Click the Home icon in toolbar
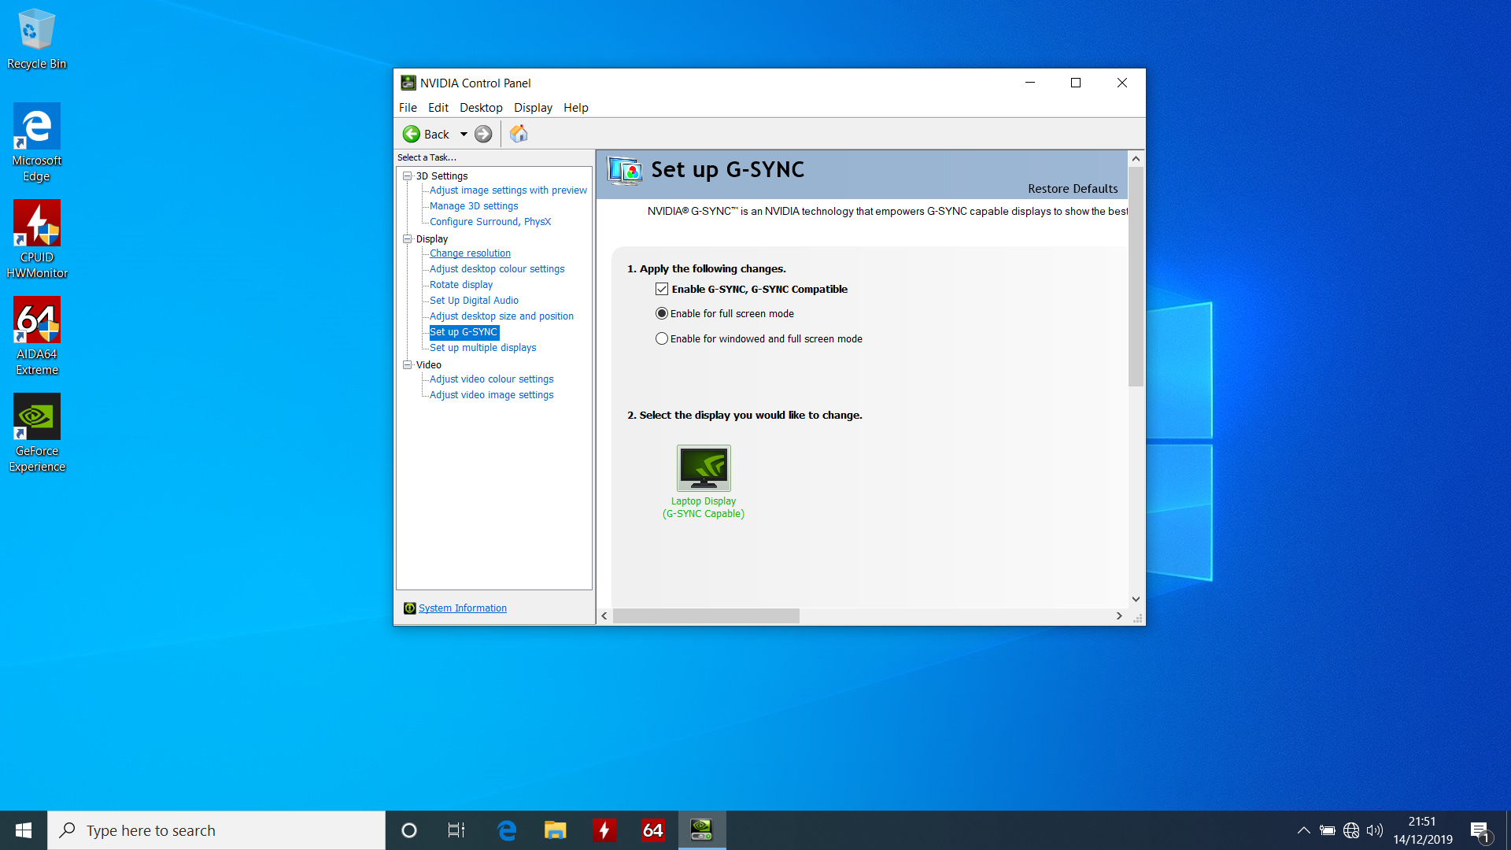Screen dimensions: 1511x850 tap(519, 134)
